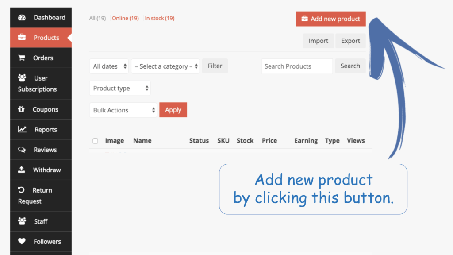Expand the Bulk Actions dropdown
This screenshot has height=255, width=453.
(x=123, y=110)
